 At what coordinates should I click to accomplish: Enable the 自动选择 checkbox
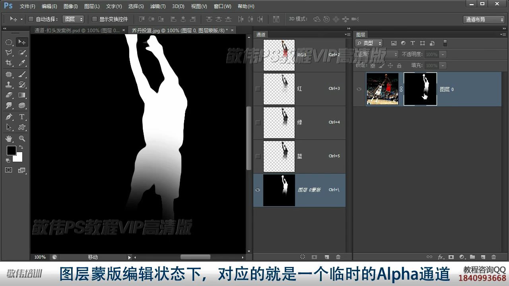pos(31,19)
